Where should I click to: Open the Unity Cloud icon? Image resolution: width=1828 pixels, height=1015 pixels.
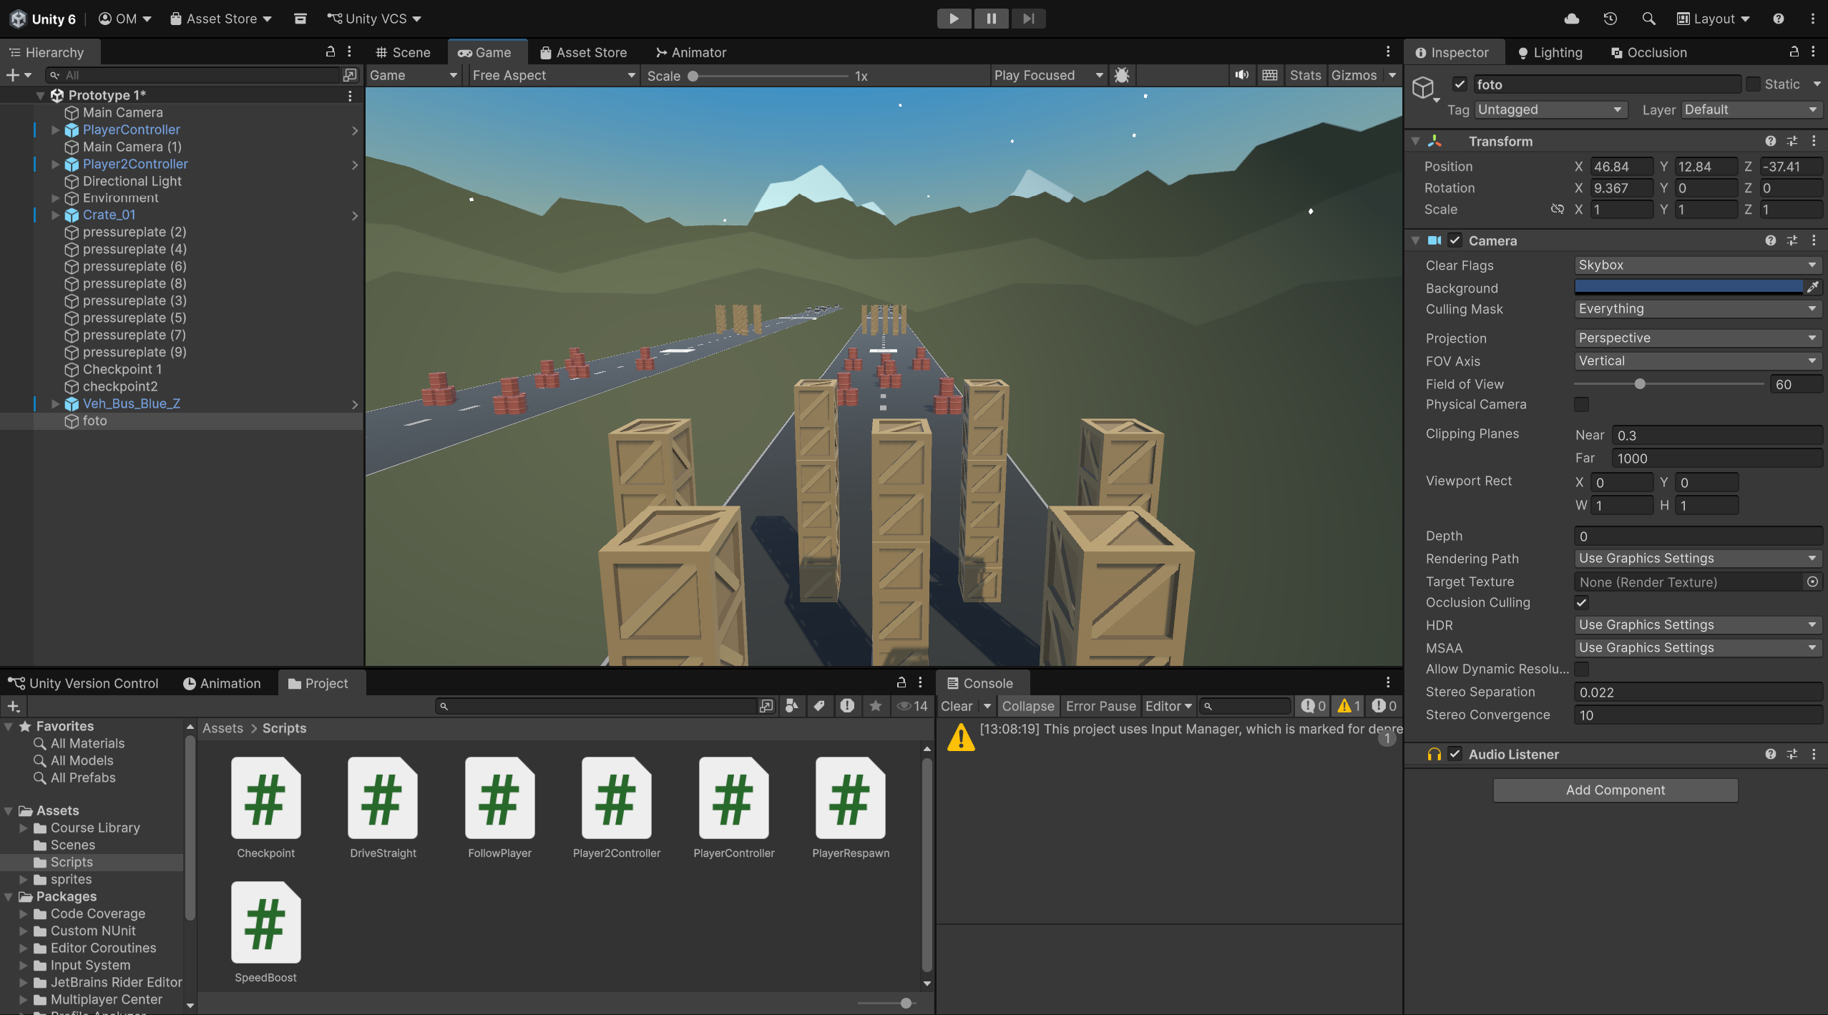click(x=1572, y=19)
